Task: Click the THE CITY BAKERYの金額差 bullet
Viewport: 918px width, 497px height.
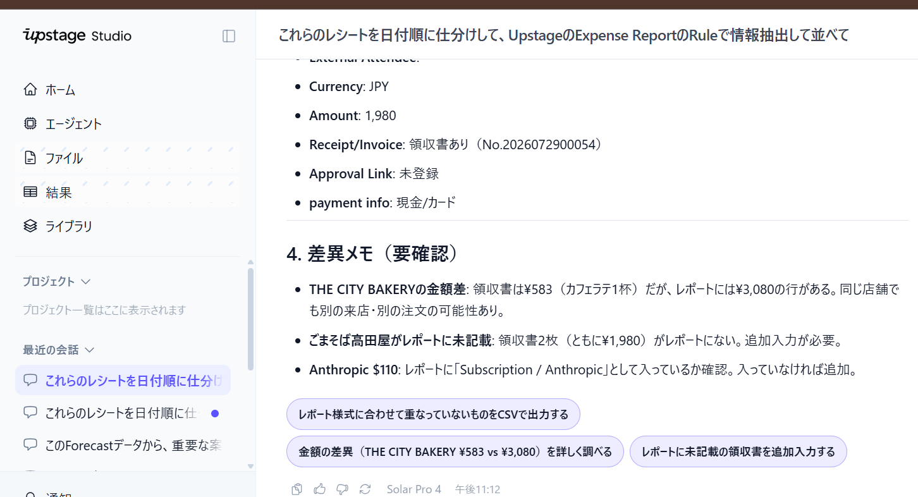Action: point(604,300)
